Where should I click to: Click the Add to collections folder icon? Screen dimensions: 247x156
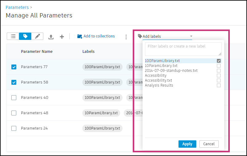click(x=80, y=36)
